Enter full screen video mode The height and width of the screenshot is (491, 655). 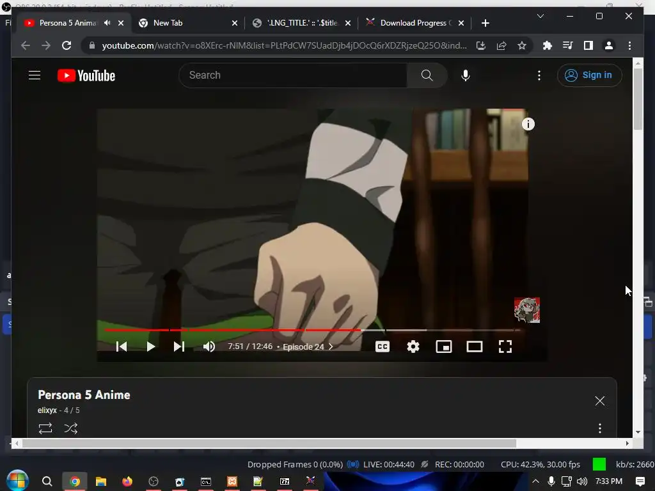[505, 347]
